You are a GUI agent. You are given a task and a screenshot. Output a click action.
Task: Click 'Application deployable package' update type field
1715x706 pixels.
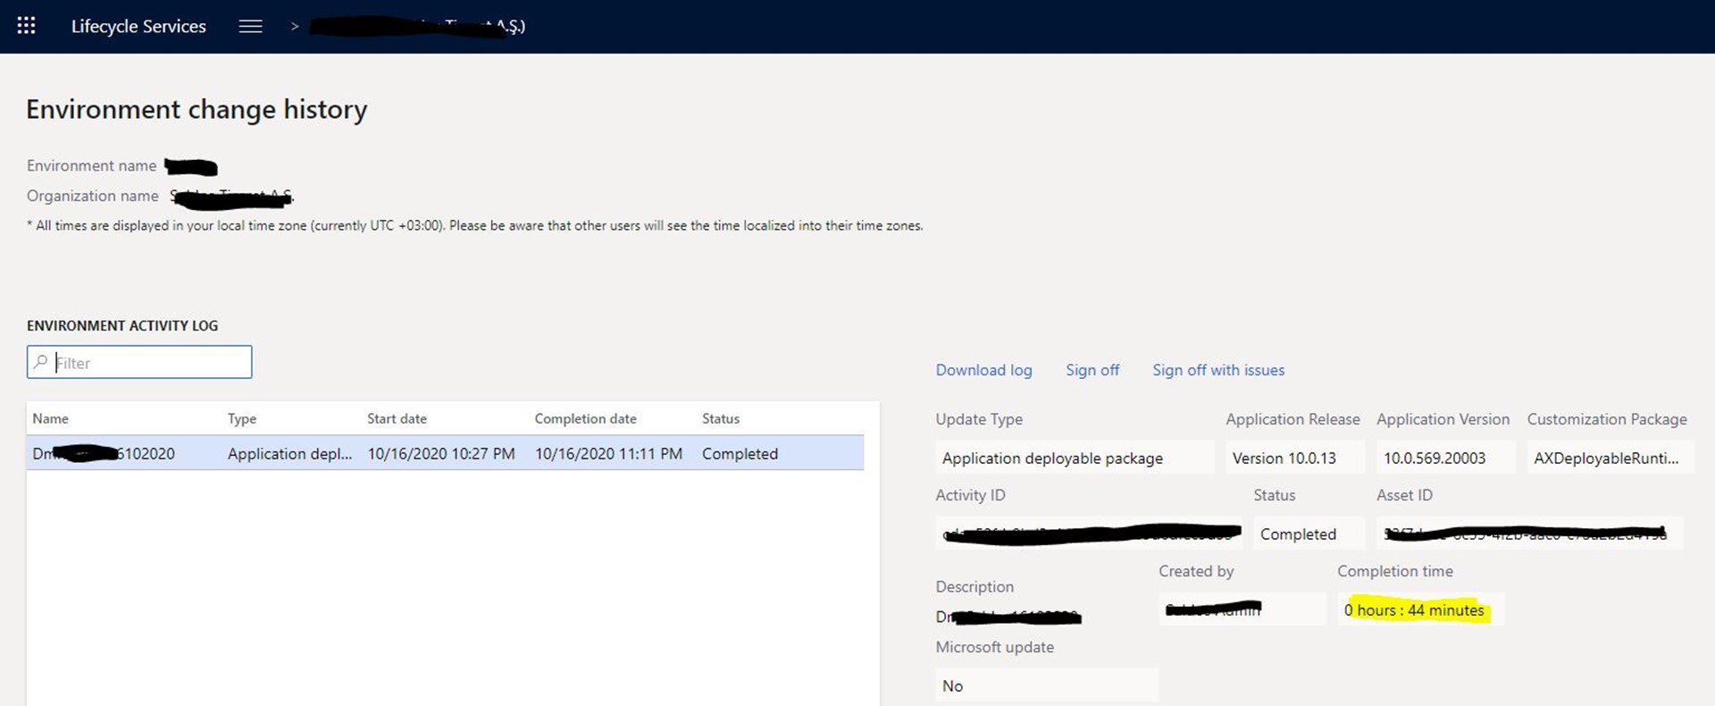pos(1075,458)
